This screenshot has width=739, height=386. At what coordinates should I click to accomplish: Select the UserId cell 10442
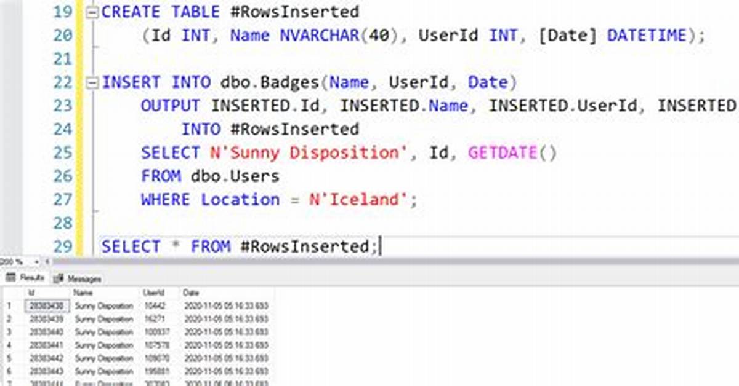pos(160,305)
